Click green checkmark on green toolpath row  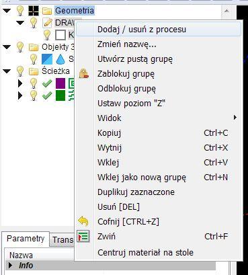click(47, 95)
